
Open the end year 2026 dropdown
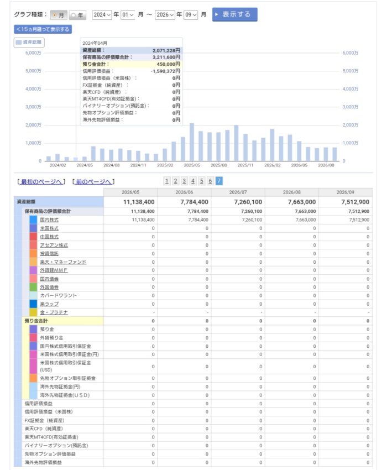tap(165, 15)
